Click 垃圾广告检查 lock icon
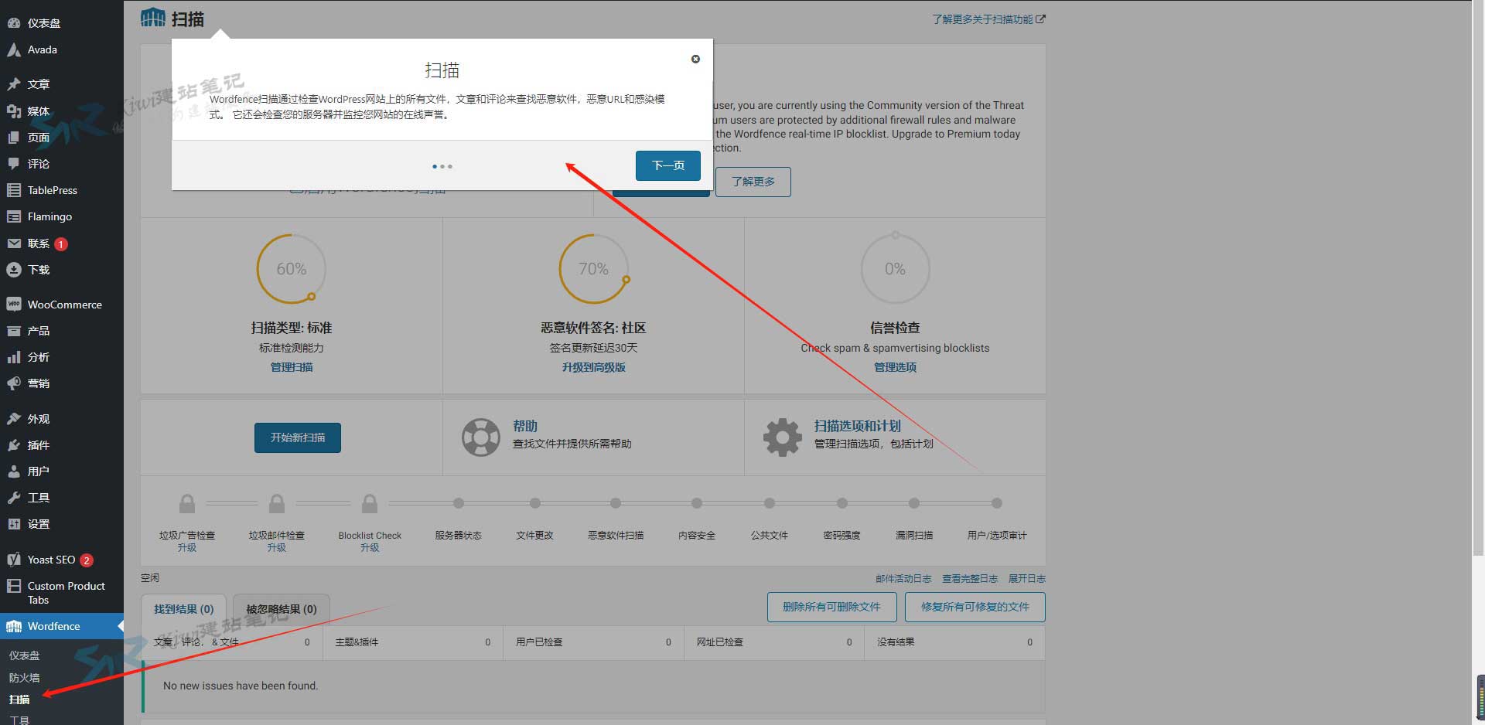Image resolution: width=1485 pixels, height=725 pixels. click(187, 504)
